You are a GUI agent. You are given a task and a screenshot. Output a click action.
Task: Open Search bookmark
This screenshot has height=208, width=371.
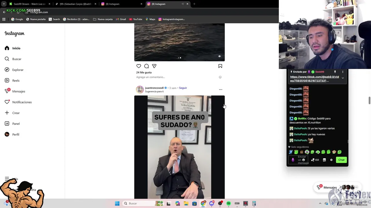54,19
